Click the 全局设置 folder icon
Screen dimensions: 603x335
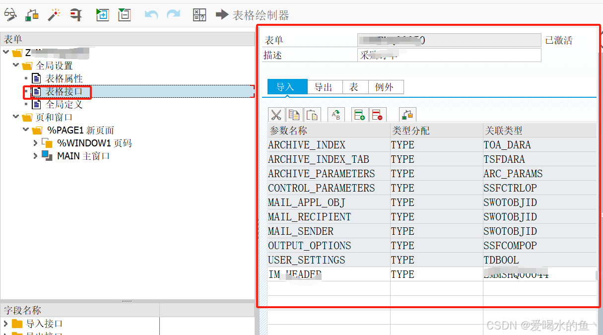27,66
